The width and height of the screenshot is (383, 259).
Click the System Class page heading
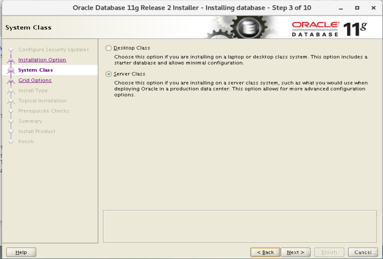[x=28, y=28]
